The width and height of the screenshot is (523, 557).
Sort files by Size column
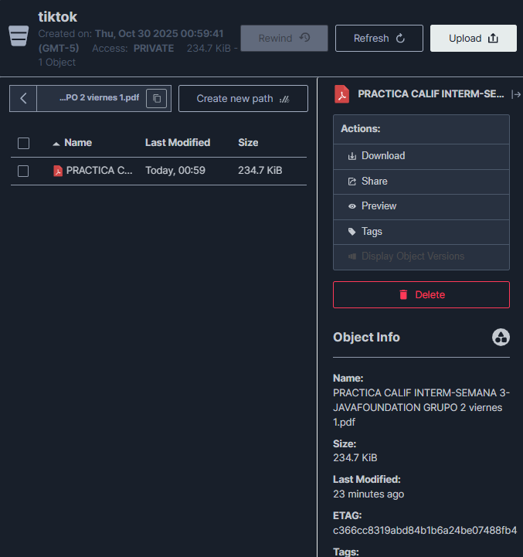[x=248, y=143]
